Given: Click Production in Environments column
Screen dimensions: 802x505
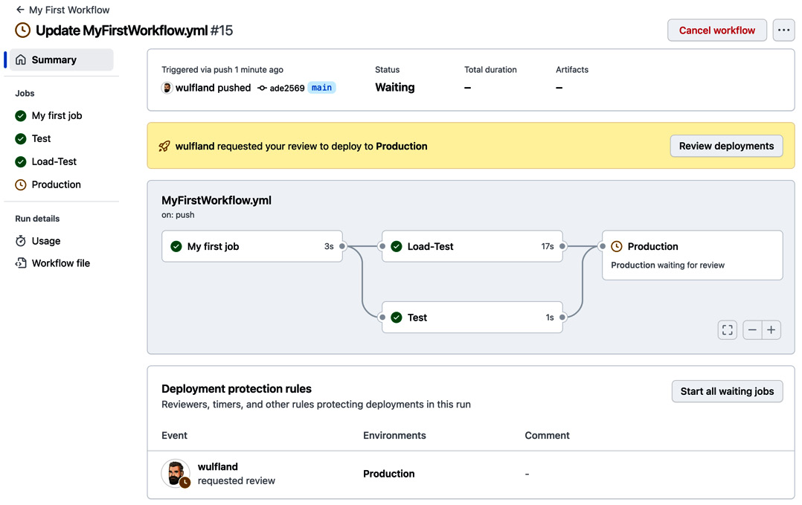Looking at the screenshot, I should (x=388, y=474).
